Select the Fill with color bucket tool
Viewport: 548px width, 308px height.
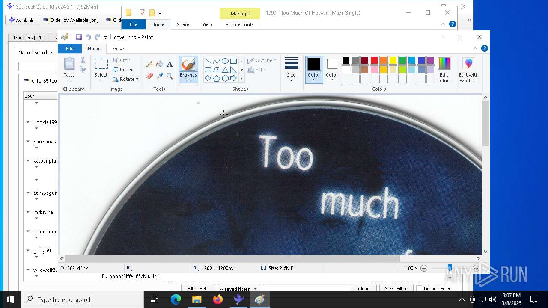tap(160, 64)
